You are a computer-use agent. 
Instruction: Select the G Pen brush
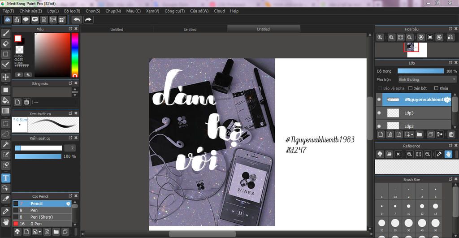(42, 224)
